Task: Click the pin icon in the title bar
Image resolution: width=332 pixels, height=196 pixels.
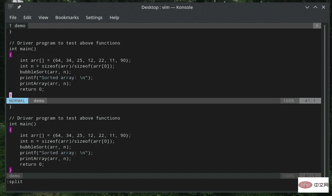Action: coord(19,7)
